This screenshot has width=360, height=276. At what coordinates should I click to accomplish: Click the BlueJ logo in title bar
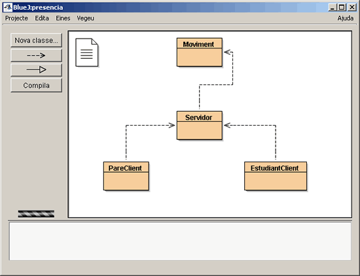click(8, 7)
